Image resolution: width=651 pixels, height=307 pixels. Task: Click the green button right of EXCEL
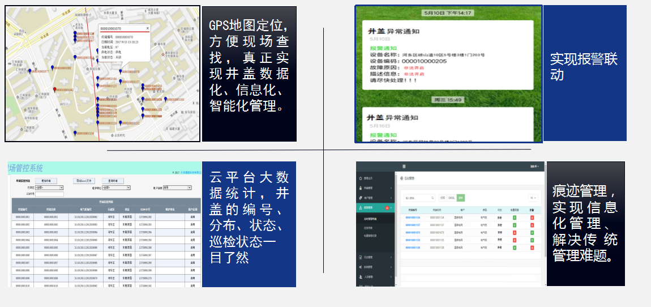pyautogui.click(x=461, y=198)
